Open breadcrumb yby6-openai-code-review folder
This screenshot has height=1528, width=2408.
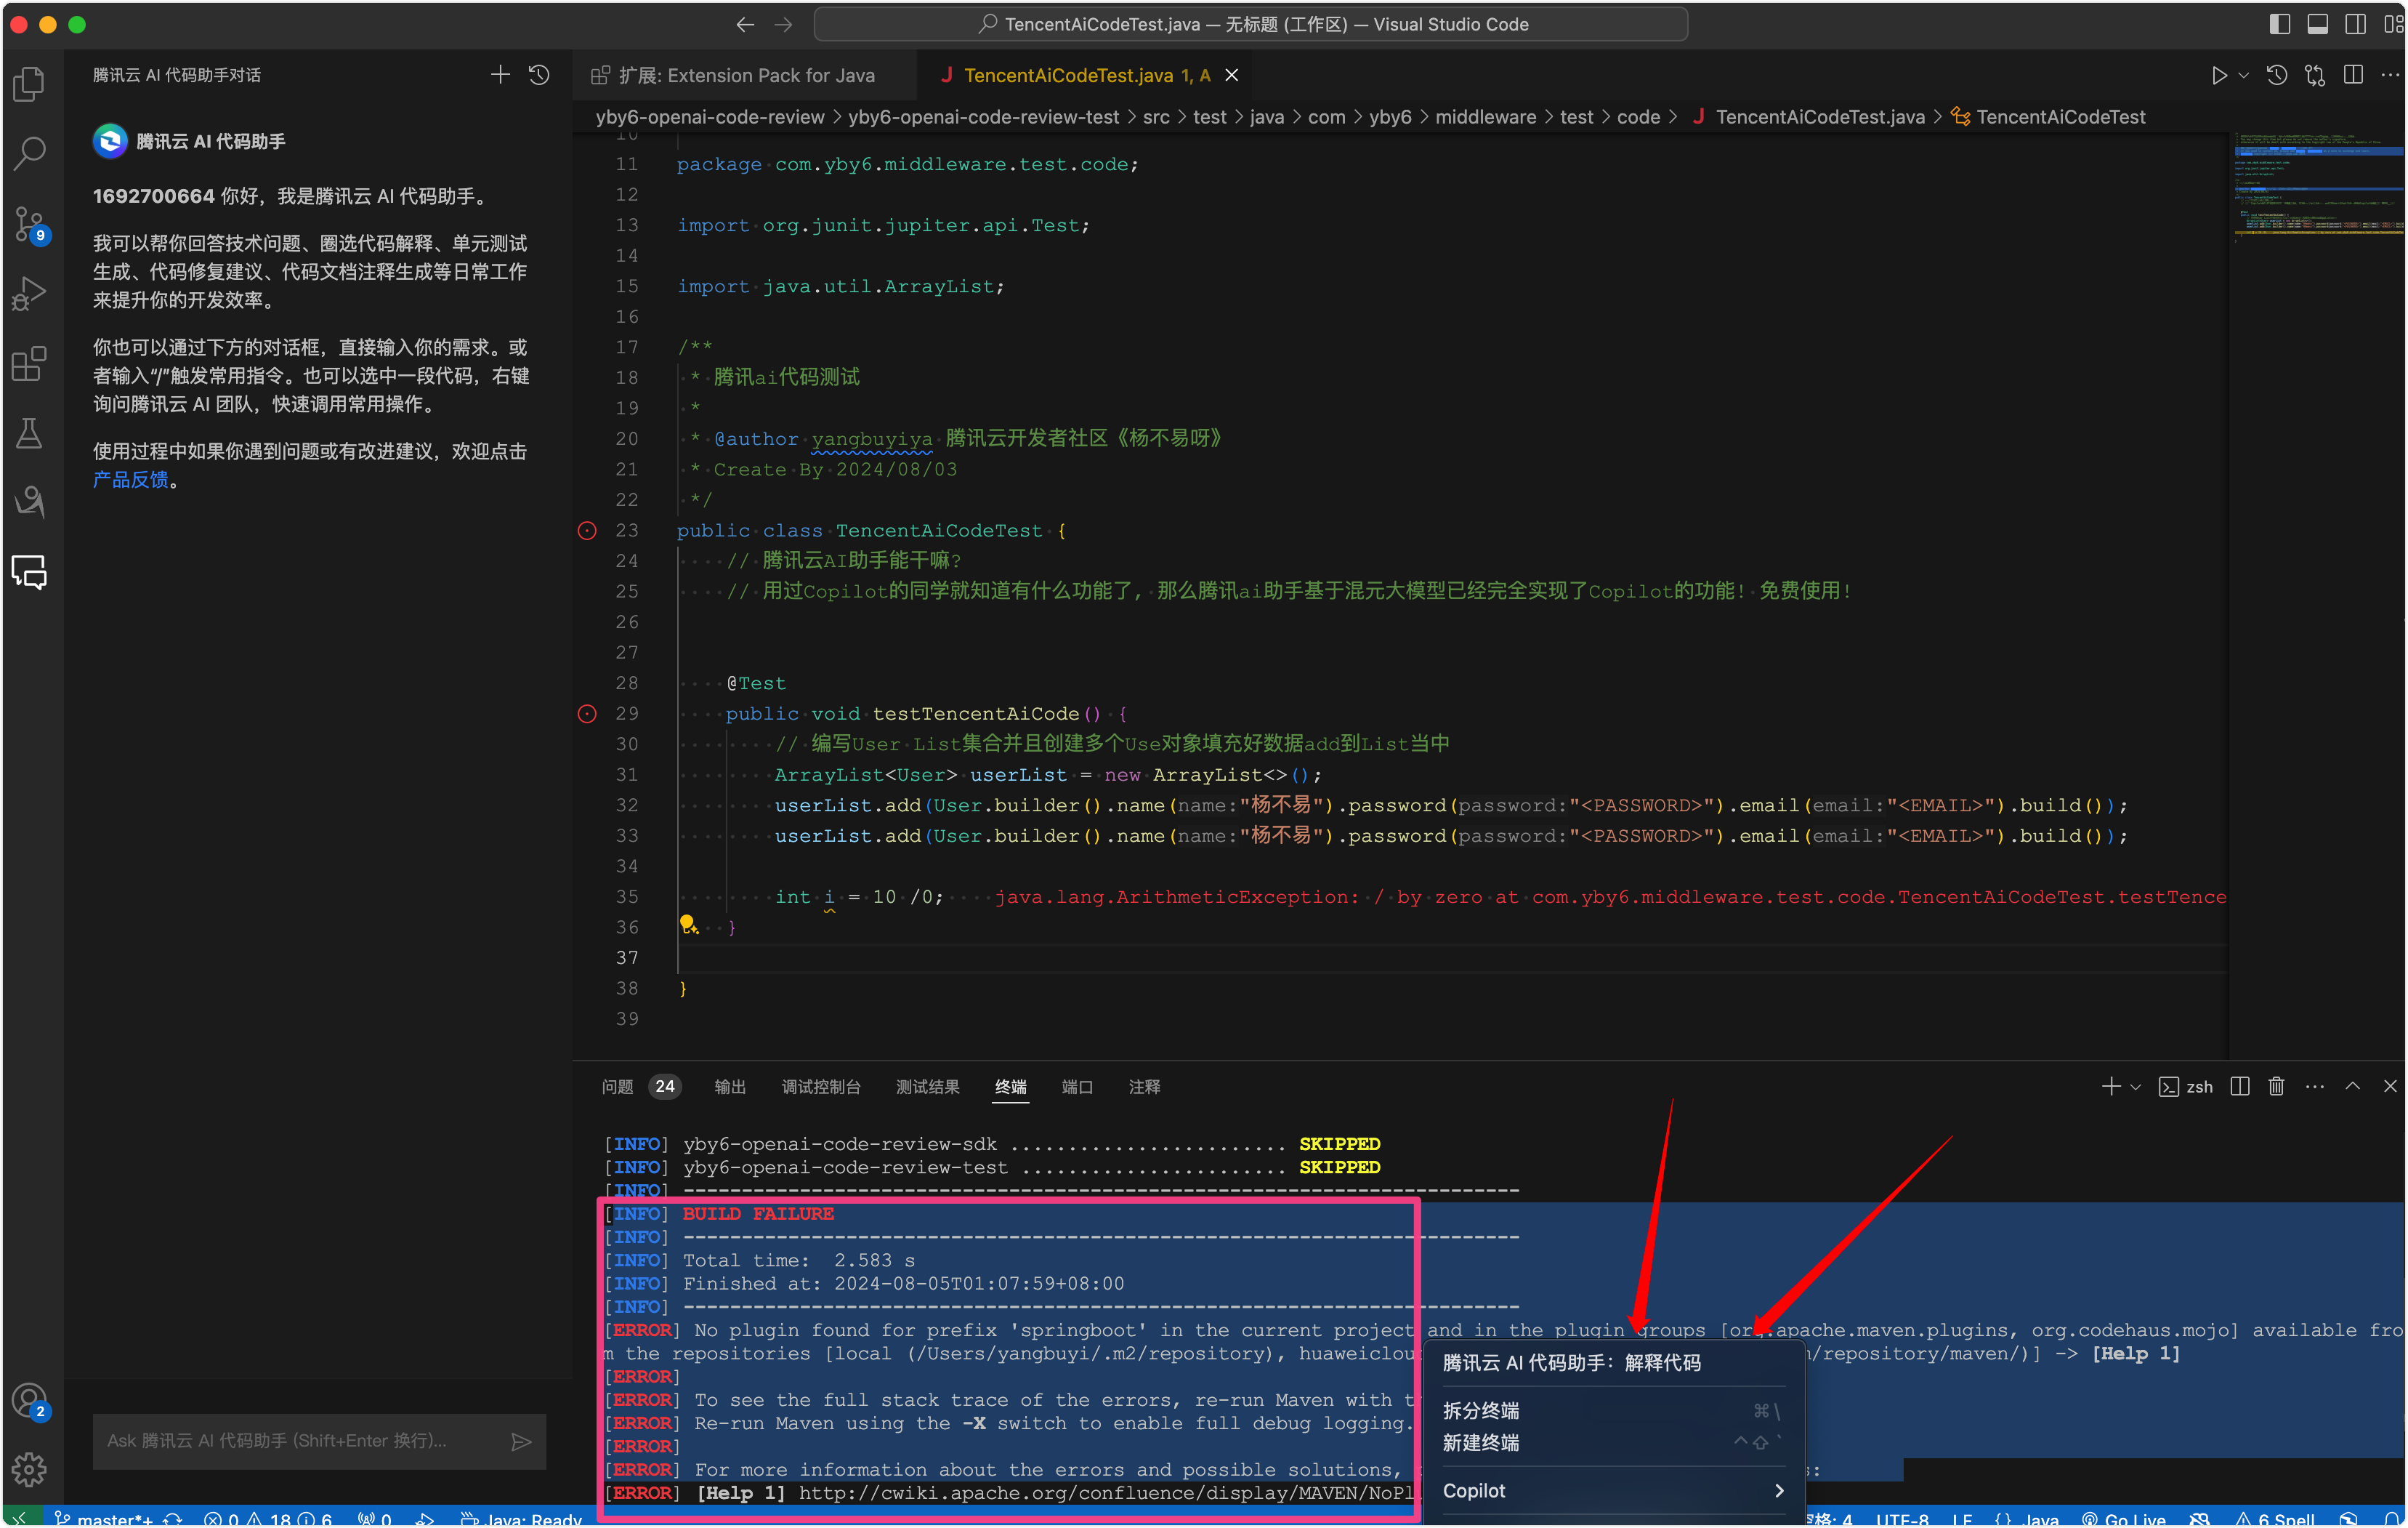(x=710, y=117)
